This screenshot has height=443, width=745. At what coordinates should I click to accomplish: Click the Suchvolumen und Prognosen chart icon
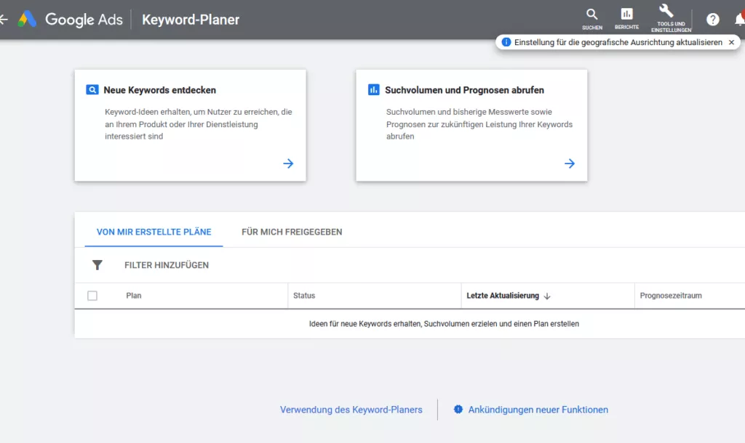tap(373, 89)
